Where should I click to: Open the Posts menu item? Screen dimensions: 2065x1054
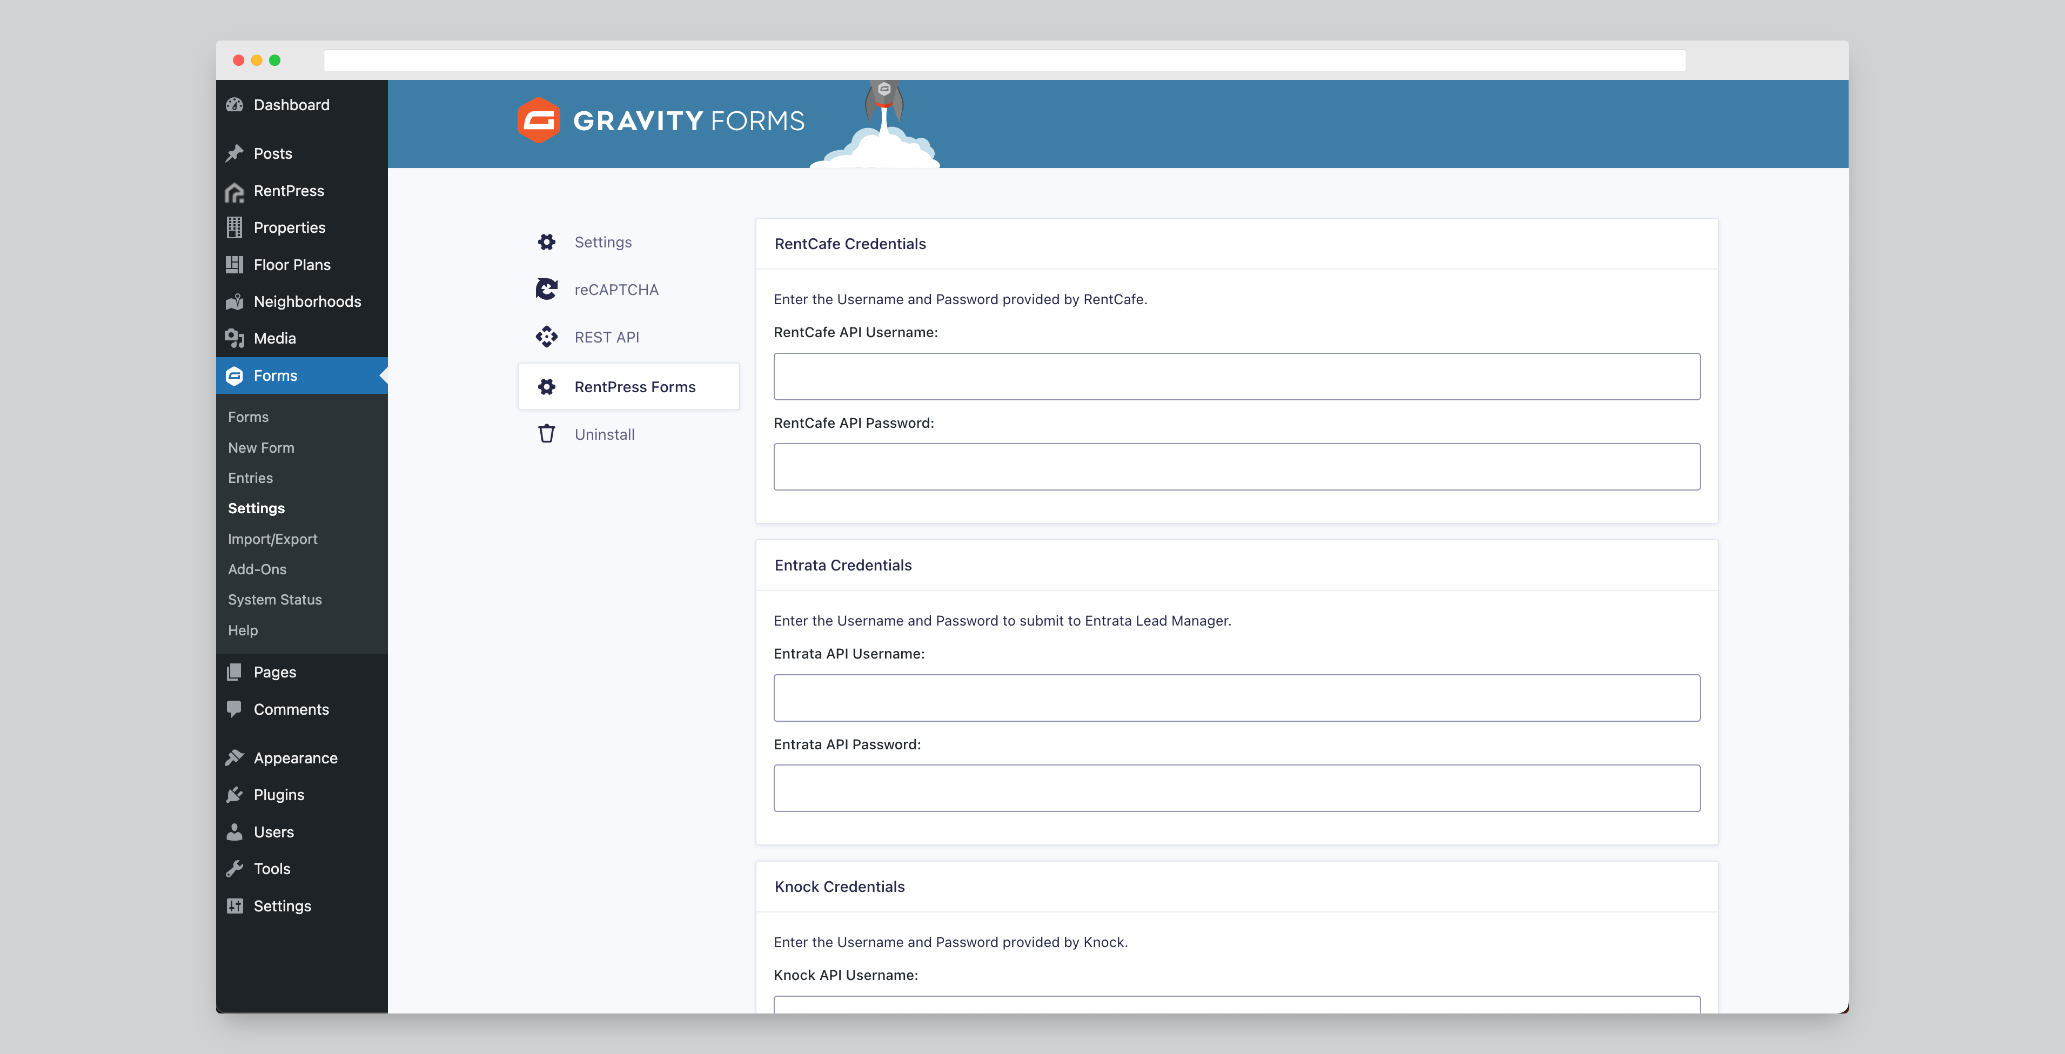(301, 153)
